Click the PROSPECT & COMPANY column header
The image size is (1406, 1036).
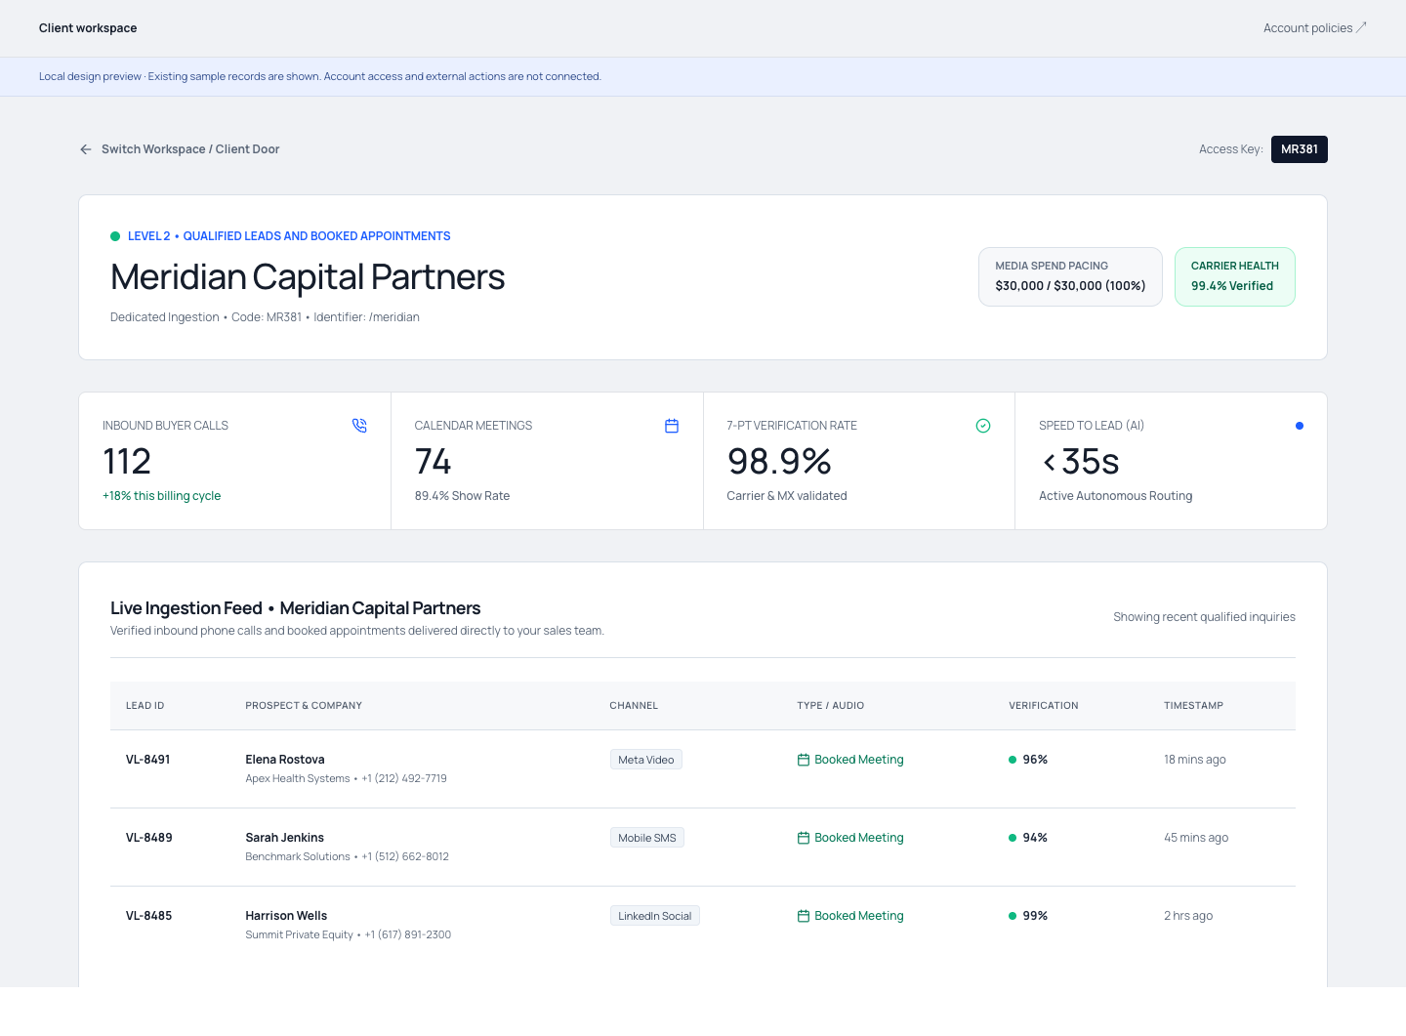click(x=304, y=706)
